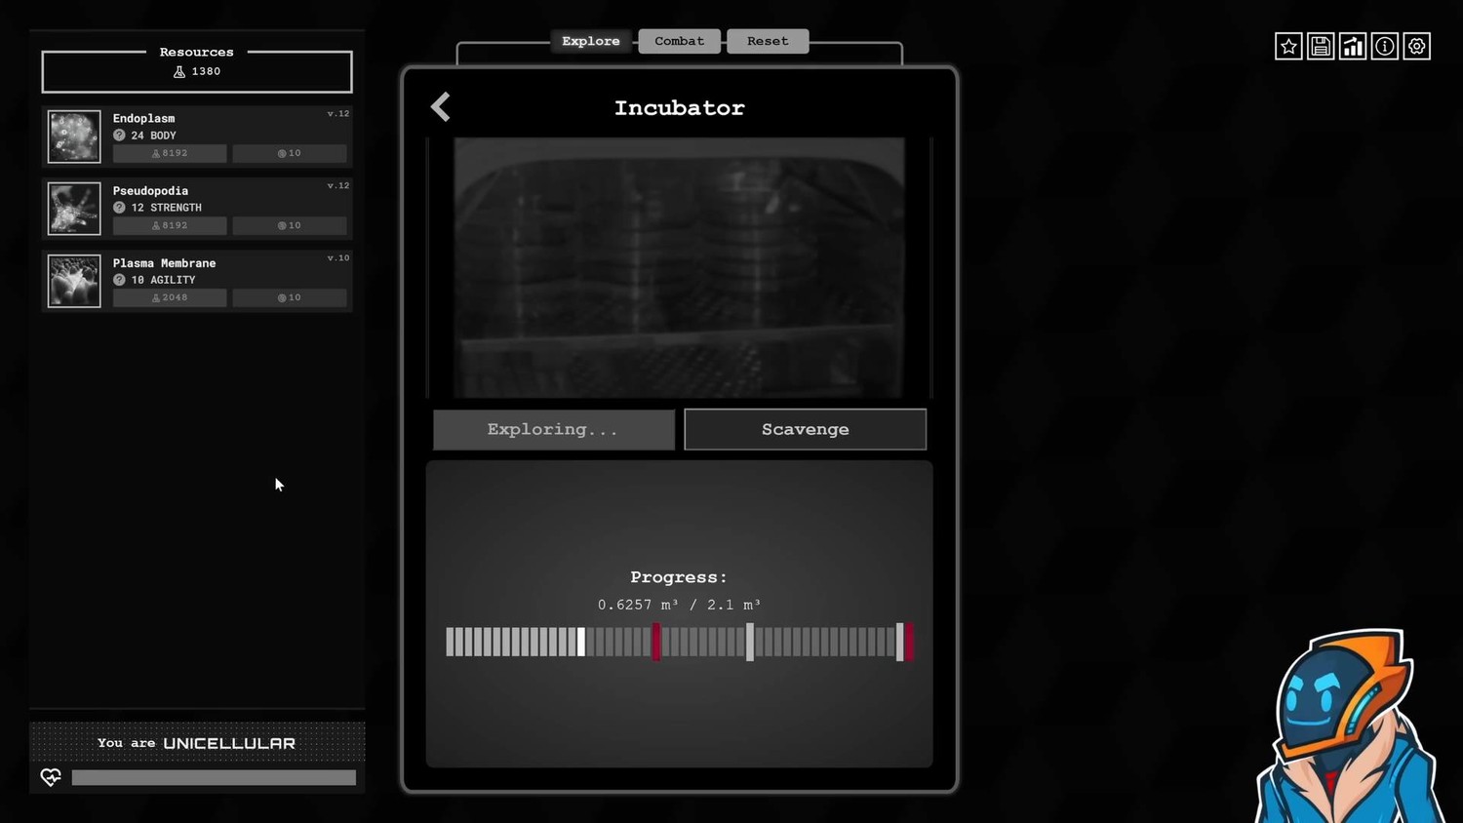
Task: Click the help icon beside STRENGTH
Action: tap(119, 208)
